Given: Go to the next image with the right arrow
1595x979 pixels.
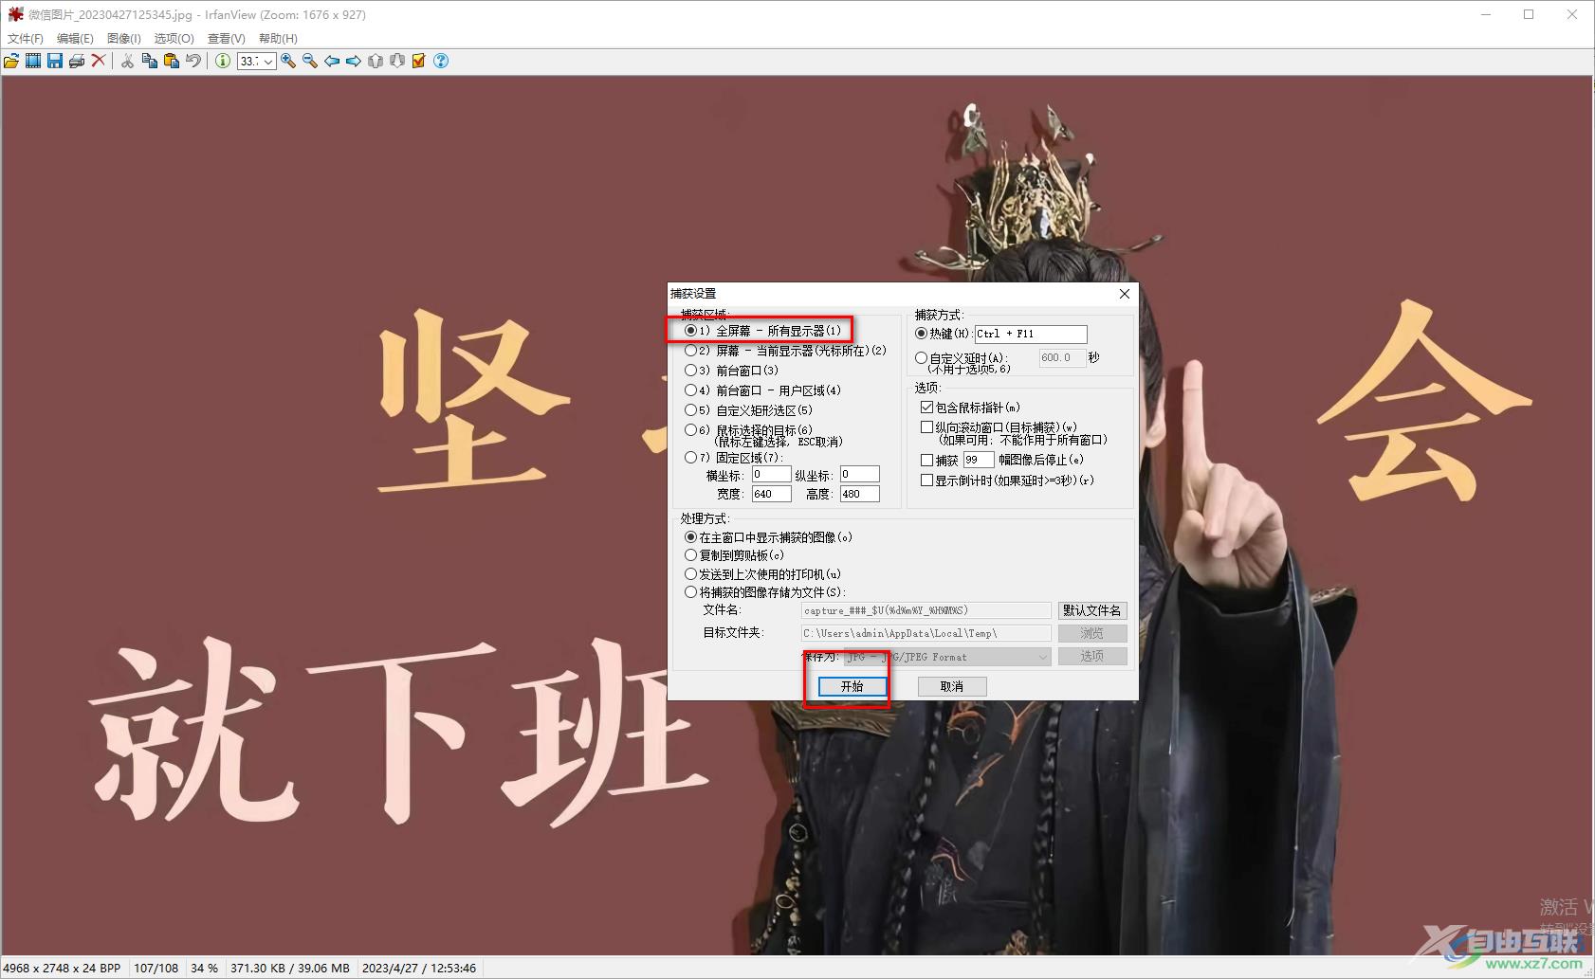Looking at the screenshot, I should point(354,61).
